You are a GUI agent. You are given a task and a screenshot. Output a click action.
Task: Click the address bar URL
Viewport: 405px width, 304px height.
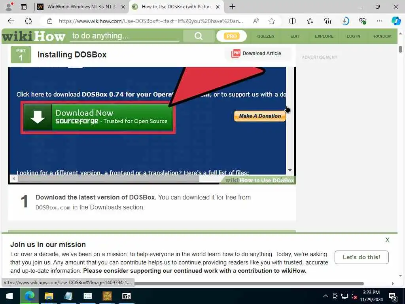151,21
